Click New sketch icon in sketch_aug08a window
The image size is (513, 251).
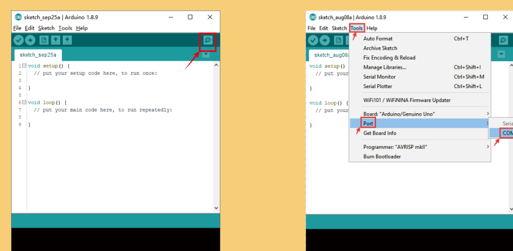click(x=339, y=40)
